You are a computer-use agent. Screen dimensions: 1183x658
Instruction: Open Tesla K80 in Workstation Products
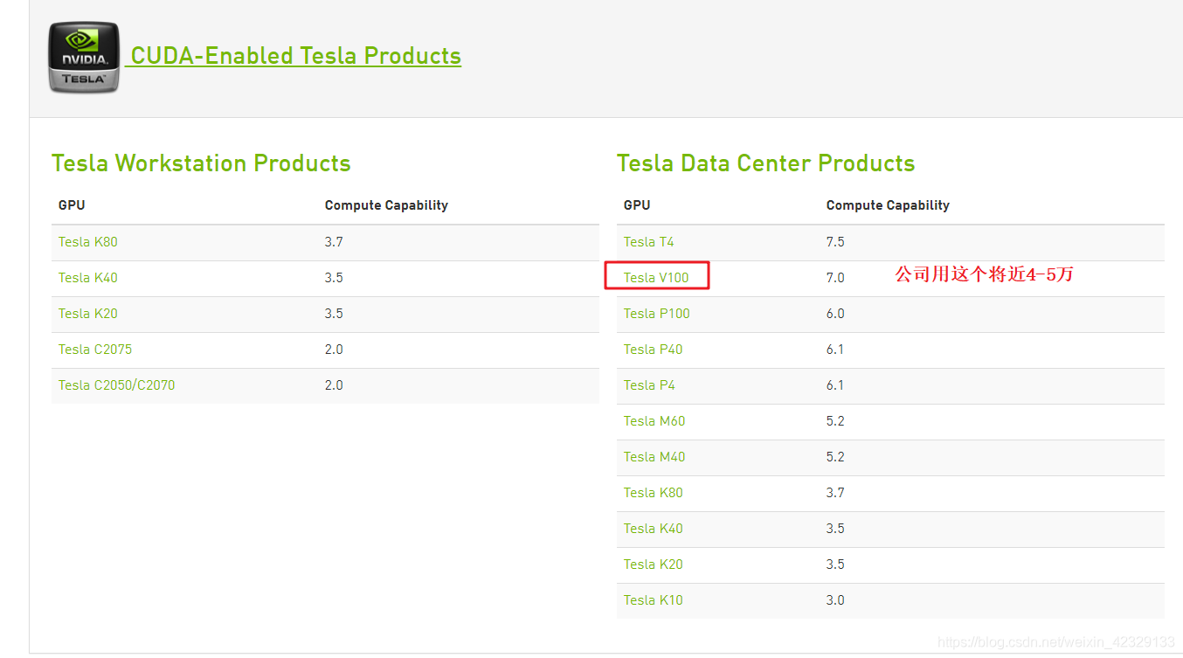pyautogui.click(x=88, y=242)
